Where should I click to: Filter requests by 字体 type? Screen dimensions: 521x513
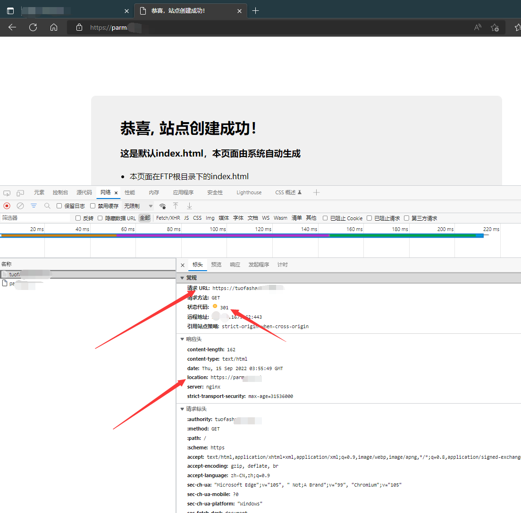[x=238, y=218]
